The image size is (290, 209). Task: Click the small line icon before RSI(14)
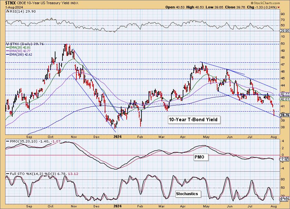coord(7,11)
